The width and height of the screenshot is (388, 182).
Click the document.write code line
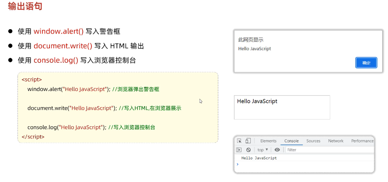(x=105, y=108)
